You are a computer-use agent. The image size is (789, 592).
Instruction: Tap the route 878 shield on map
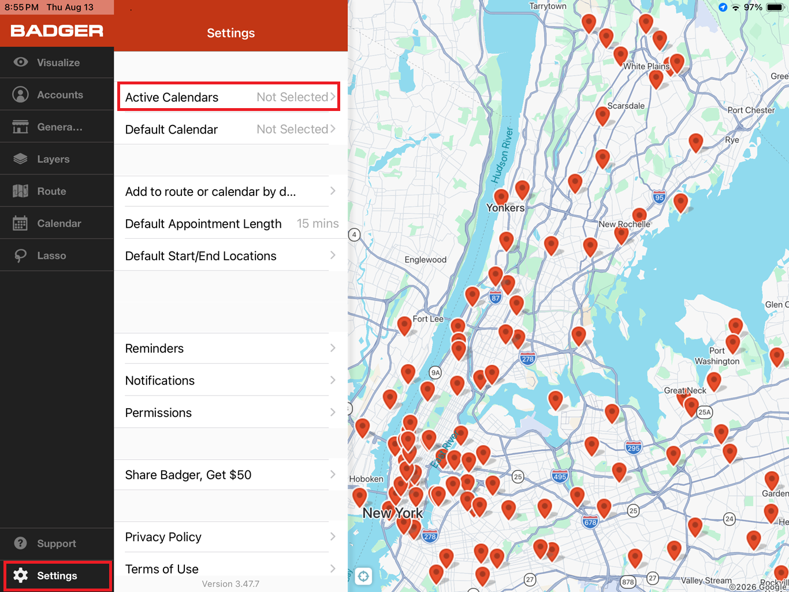[628, 582]
